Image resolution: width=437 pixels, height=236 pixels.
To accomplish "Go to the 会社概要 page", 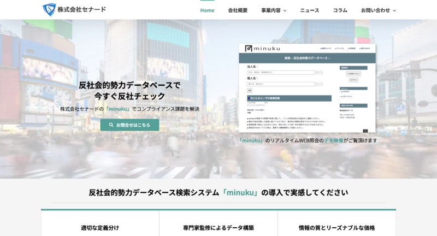I will point(238,10).
